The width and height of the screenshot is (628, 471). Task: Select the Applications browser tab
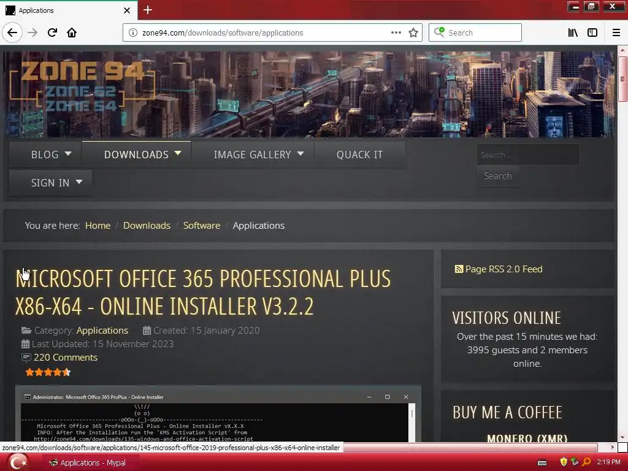point(69,10)
